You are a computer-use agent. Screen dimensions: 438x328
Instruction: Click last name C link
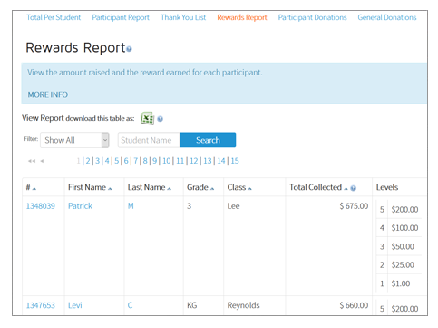click(x=130, y=305)
